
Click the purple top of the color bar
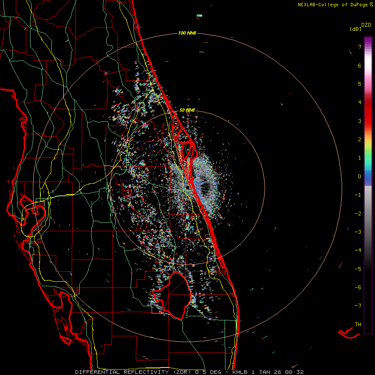click(x=368, y=40)
